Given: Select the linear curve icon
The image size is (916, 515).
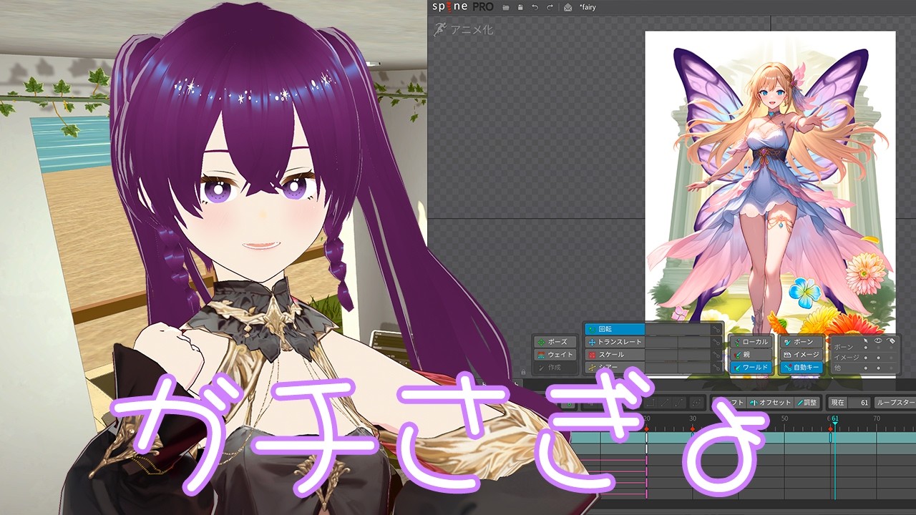Looking at the screenshot, I should point(666,403).
